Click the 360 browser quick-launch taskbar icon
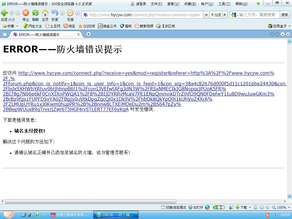 click(37, 215)
